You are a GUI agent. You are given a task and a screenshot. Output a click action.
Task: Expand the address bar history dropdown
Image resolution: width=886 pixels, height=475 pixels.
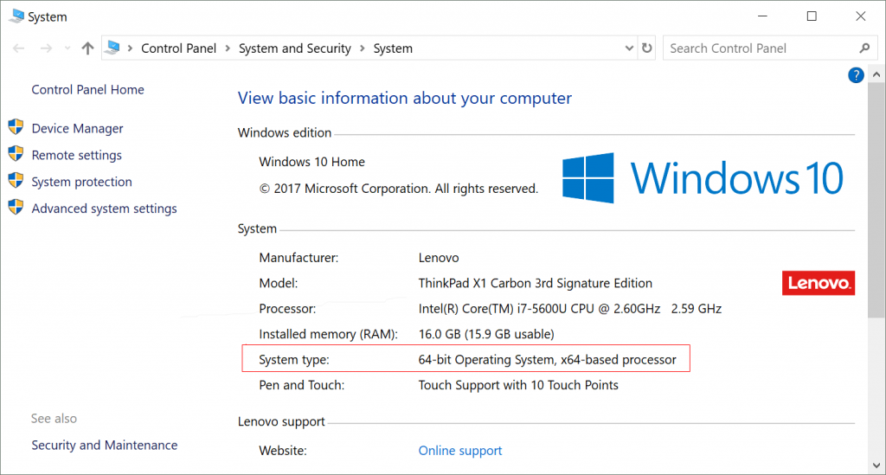(x=628, y=48)
